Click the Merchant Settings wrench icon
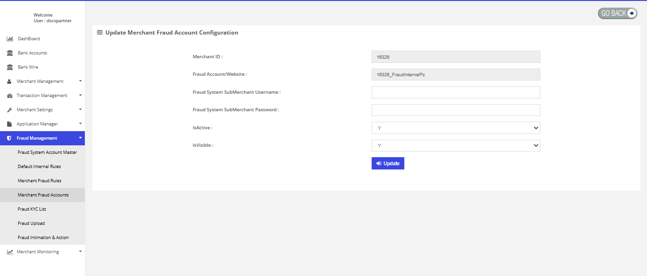The height and width of the screenshot is (276, 647). [x=9, y=110]
